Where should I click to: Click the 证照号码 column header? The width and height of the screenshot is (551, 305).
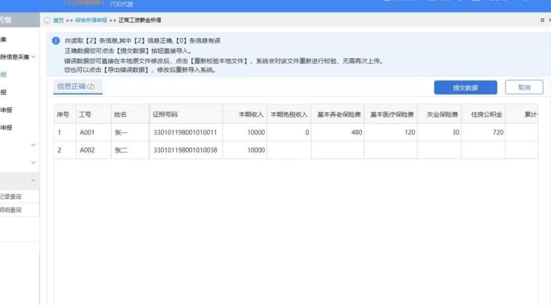165,114
